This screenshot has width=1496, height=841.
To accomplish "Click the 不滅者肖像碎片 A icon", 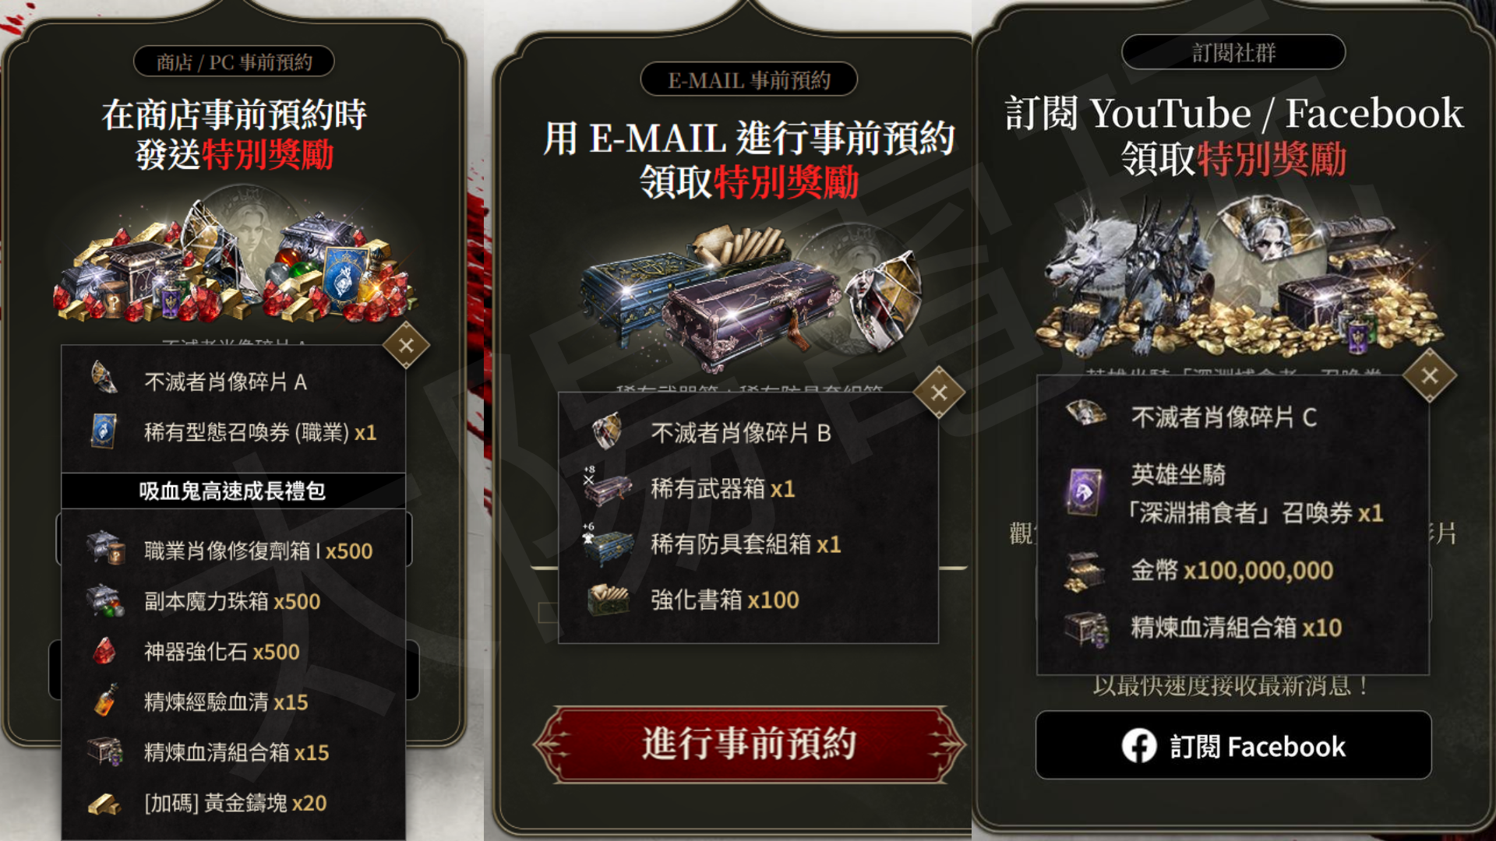I will pos(104,378).
